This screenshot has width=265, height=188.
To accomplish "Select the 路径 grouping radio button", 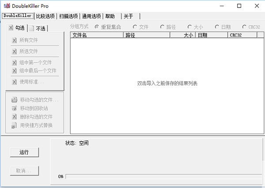I will (162, 27).
